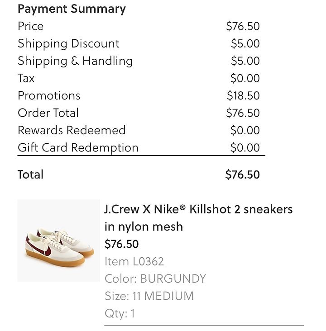Click the Promotions $18.50 amount
Viewport: 326px width, 331px height.
pyautogui.click(x=243, y=95)
